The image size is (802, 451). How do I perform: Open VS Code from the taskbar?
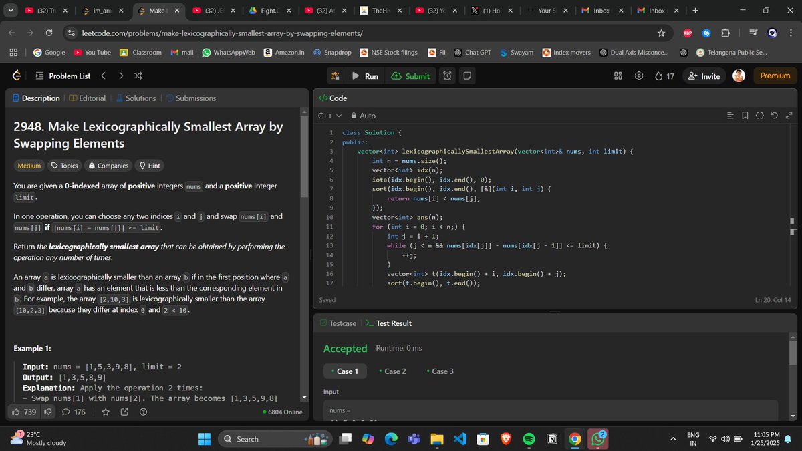(x=459, y=439)
